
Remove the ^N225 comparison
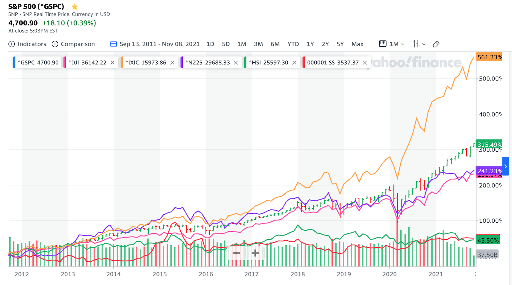236,63
